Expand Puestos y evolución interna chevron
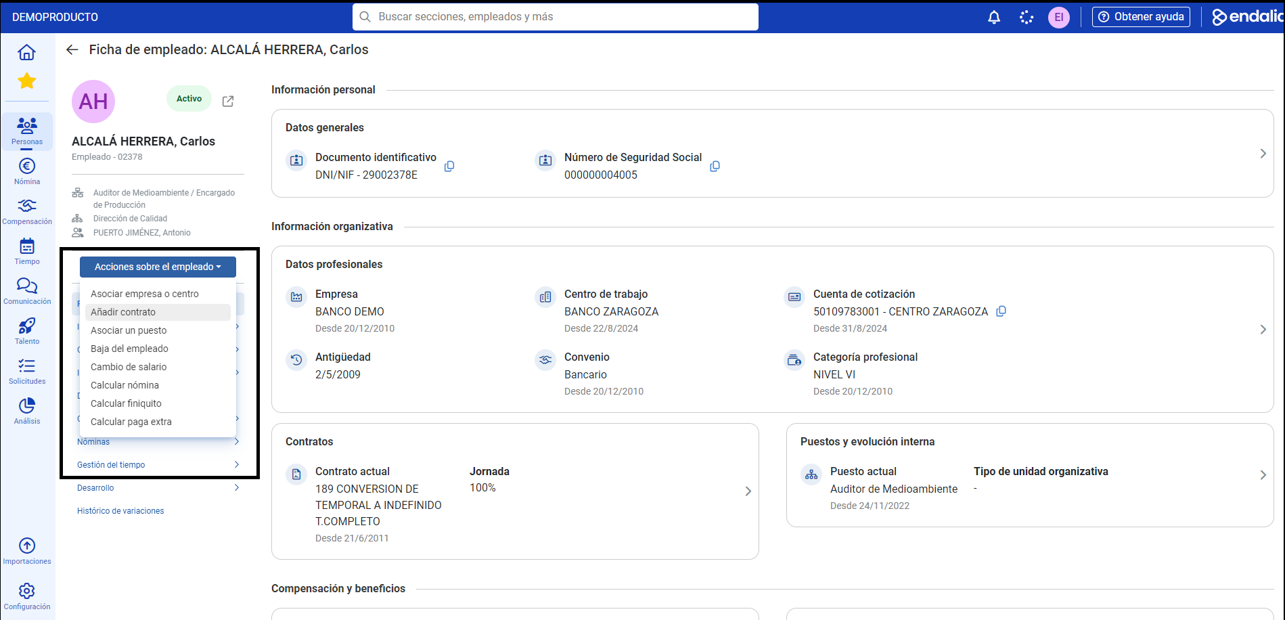This screenshot has width=1285, height=620. pos(1263,475)
